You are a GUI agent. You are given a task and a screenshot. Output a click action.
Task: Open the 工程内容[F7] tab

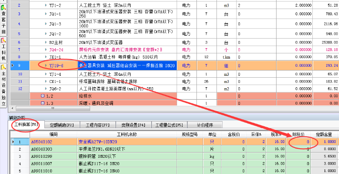(x=98, y=125)
